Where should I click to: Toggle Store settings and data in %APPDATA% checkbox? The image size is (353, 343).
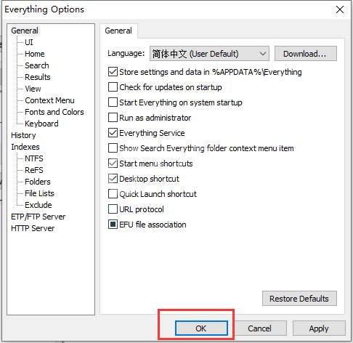113,72
